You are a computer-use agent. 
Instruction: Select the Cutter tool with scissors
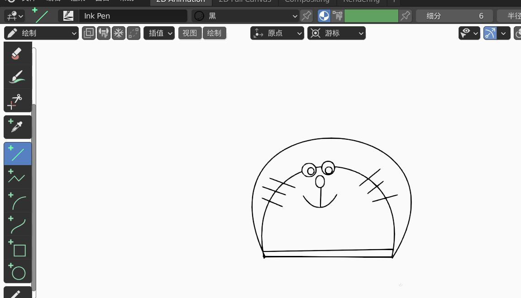tap(18, 100)
